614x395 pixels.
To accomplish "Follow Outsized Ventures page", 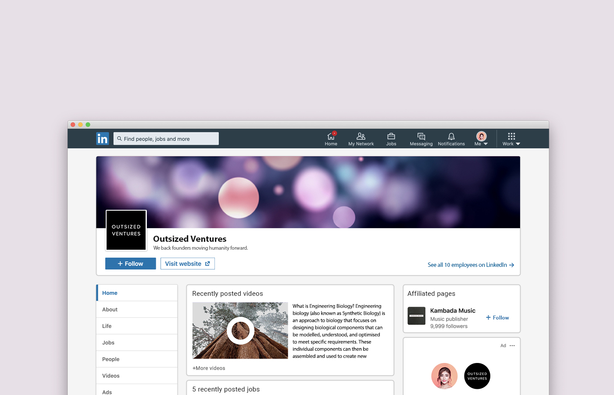I will tap(131, 263).
